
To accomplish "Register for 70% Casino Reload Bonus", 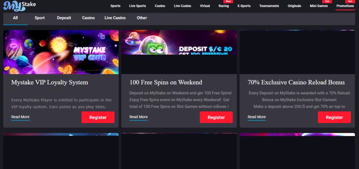I will (334, 117).
